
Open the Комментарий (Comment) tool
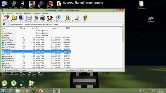tap(77, 18)
